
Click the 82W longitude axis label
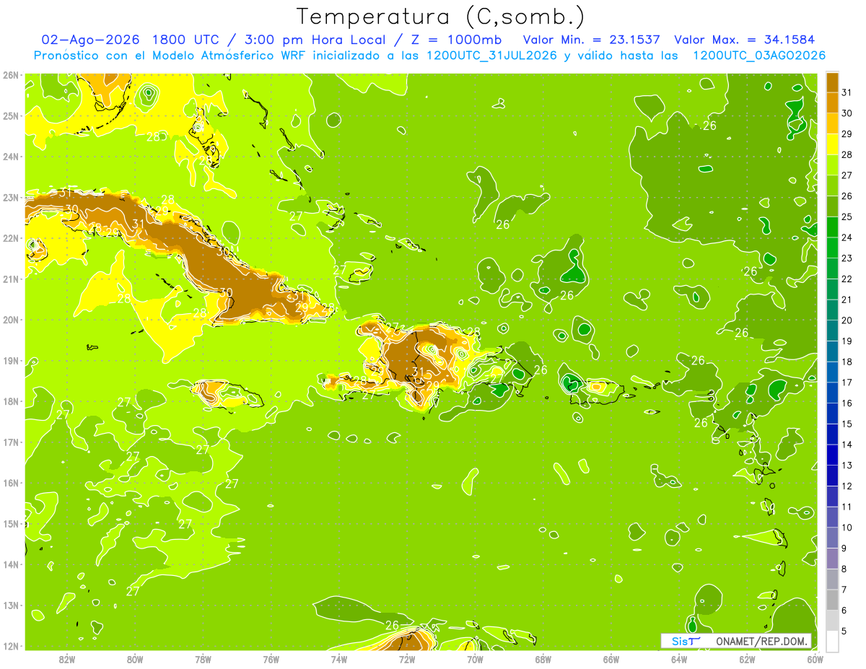click(66, 660)
